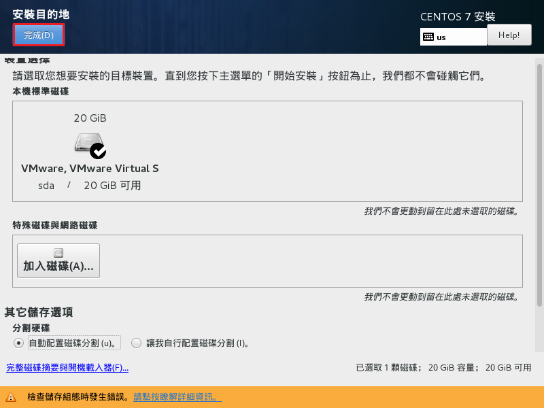Select 讓我自行配置磁碟分割 manual partitioning radio

pos(137,343)
